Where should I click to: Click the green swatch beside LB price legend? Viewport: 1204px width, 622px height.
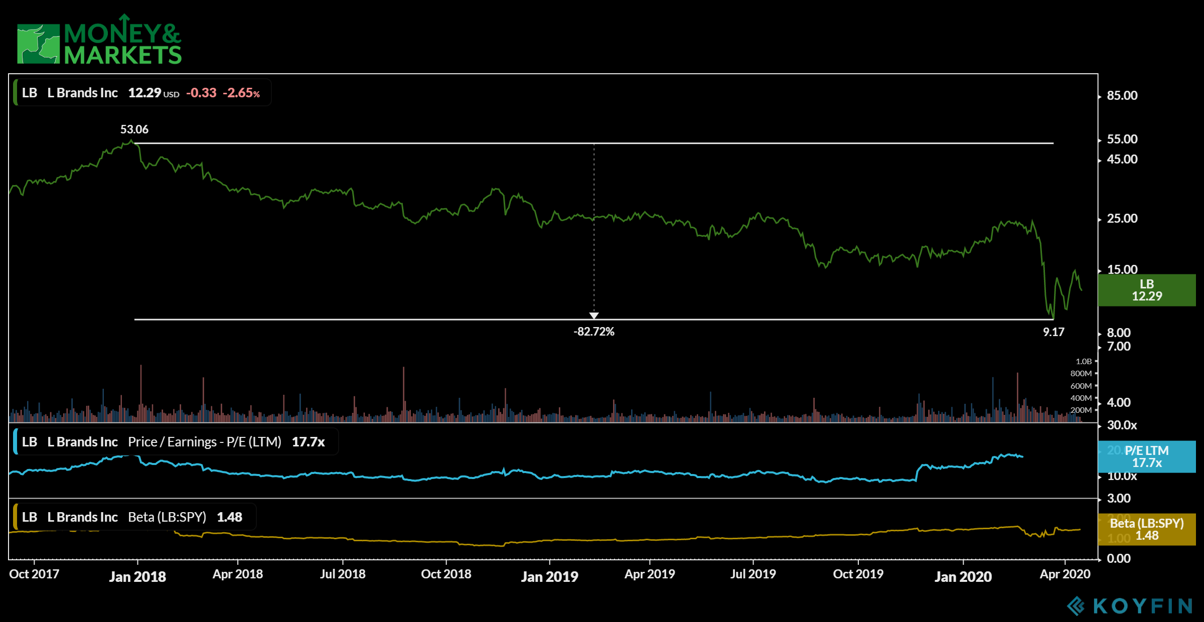pyautogui.click(x=16, y=92)
